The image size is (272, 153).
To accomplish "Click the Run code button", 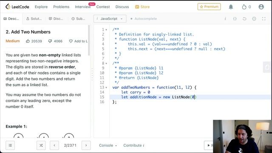I will (209, 145).
